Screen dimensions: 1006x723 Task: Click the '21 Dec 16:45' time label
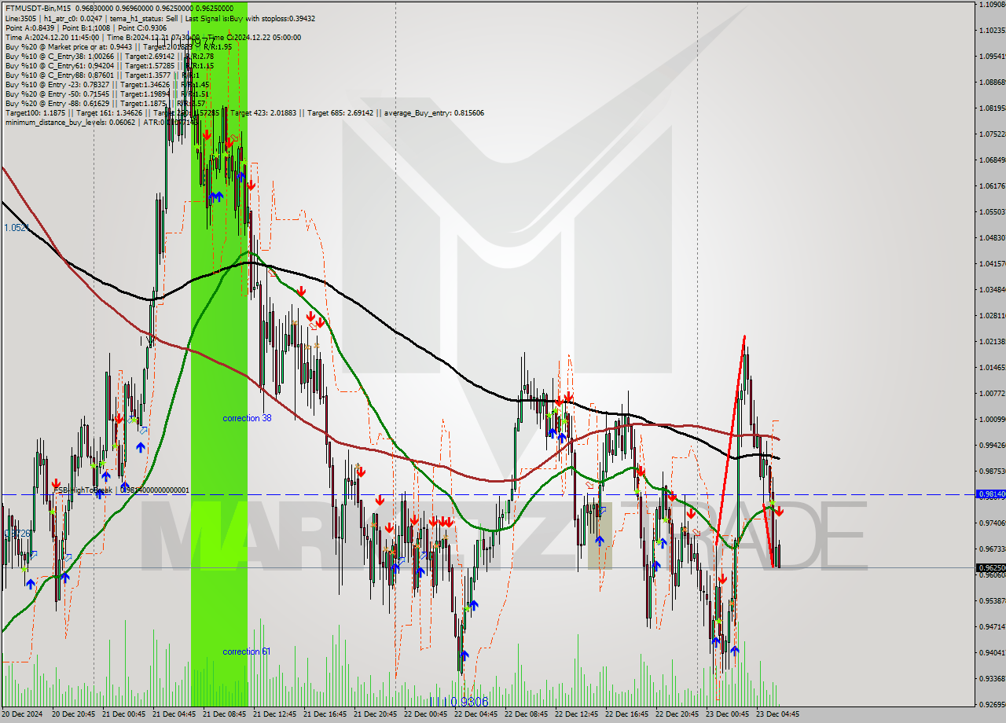tap(325, 714)
